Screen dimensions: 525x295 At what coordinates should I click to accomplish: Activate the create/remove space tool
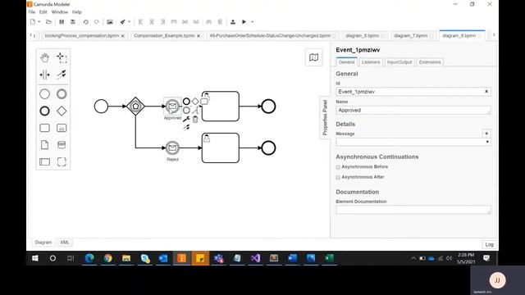[x=44, y=75]
